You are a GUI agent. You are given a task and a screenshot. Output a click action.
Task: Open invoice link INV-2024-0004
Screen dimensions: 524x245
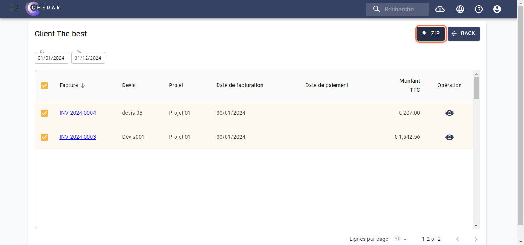(x=77, y=113)
